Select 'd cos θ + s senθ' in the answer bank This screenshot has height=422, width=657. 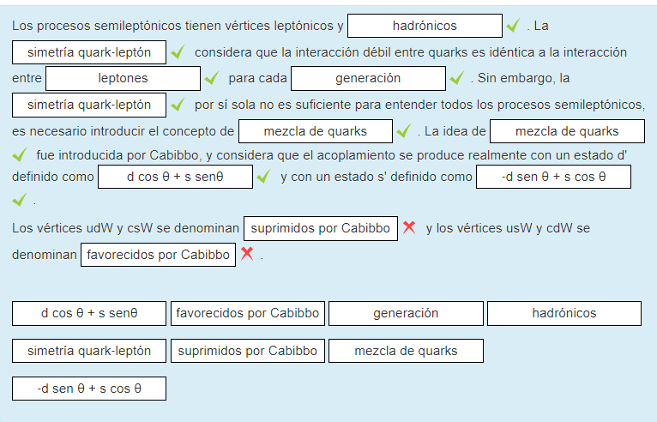click(x=89, y=313)
